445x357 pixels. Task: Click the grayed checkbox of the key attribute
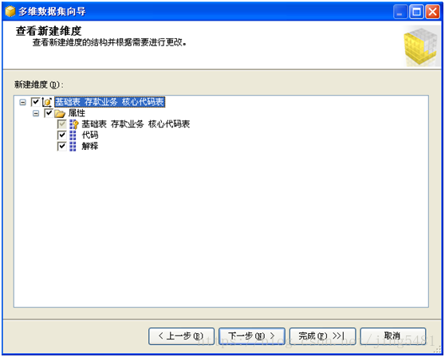pos(62,124)
